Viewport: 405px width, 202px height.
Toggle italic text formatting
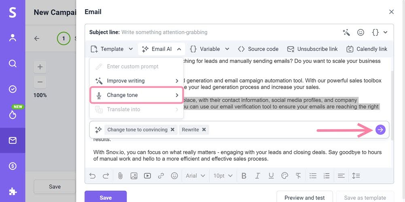click(257, 176)
